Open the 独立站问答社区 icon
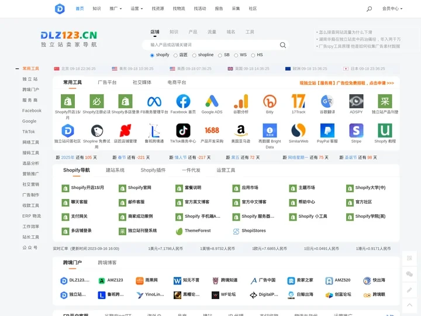The image size is (421, 316). [68, 130]
